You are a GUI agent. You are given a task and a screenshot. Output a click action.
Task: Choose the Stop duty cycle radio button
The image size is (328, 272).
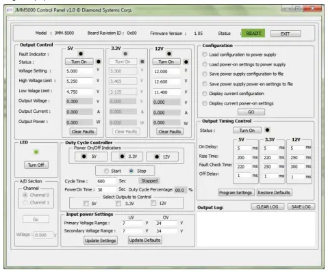131,171
